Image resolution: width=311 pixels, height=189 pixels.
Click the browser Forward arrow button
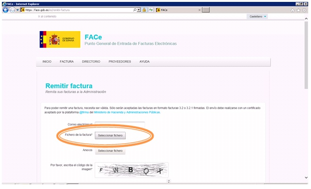tap(12, 10)
